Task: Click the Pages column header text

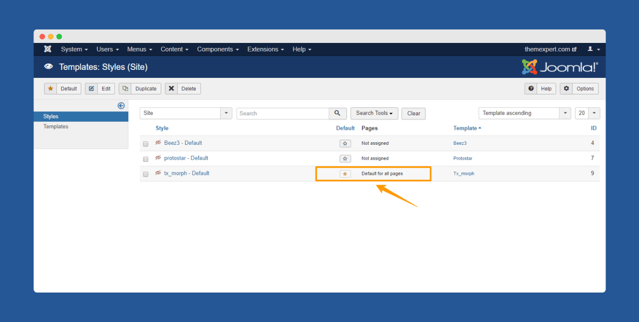Action: (x=370, y=128)
